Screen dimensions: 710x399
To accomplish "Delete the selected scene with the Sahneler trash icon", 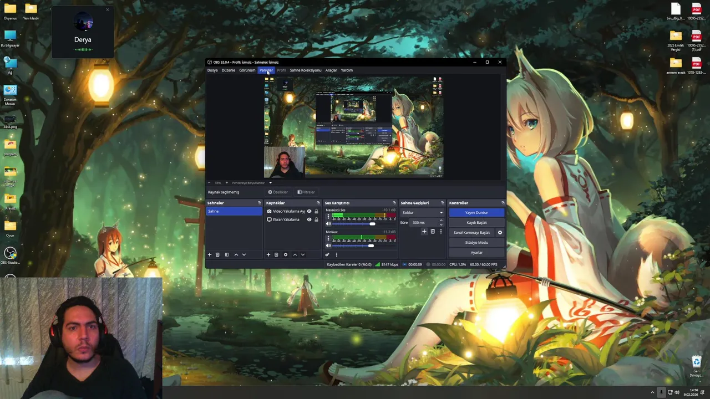I will pos(217,255).
